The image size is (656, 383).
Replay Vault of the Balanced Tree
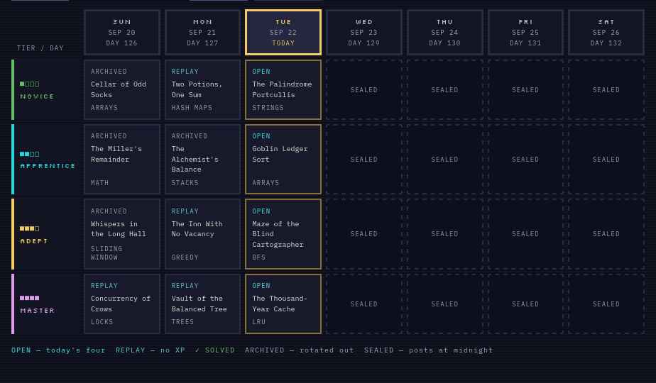click(202, 304)
